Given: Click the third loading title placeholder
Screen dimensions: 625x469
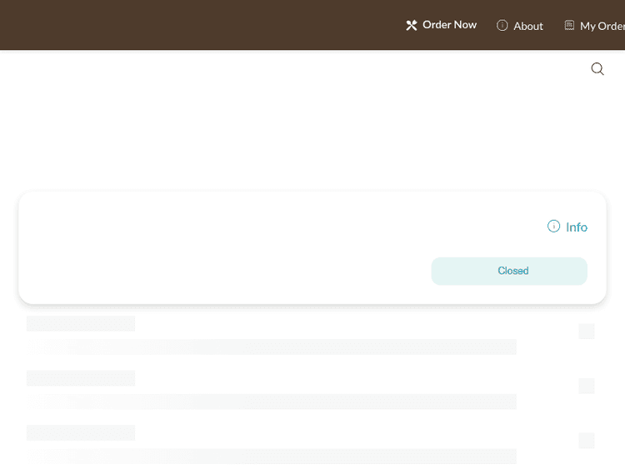Looking at the screenshot, I should (x=81, y=432).
